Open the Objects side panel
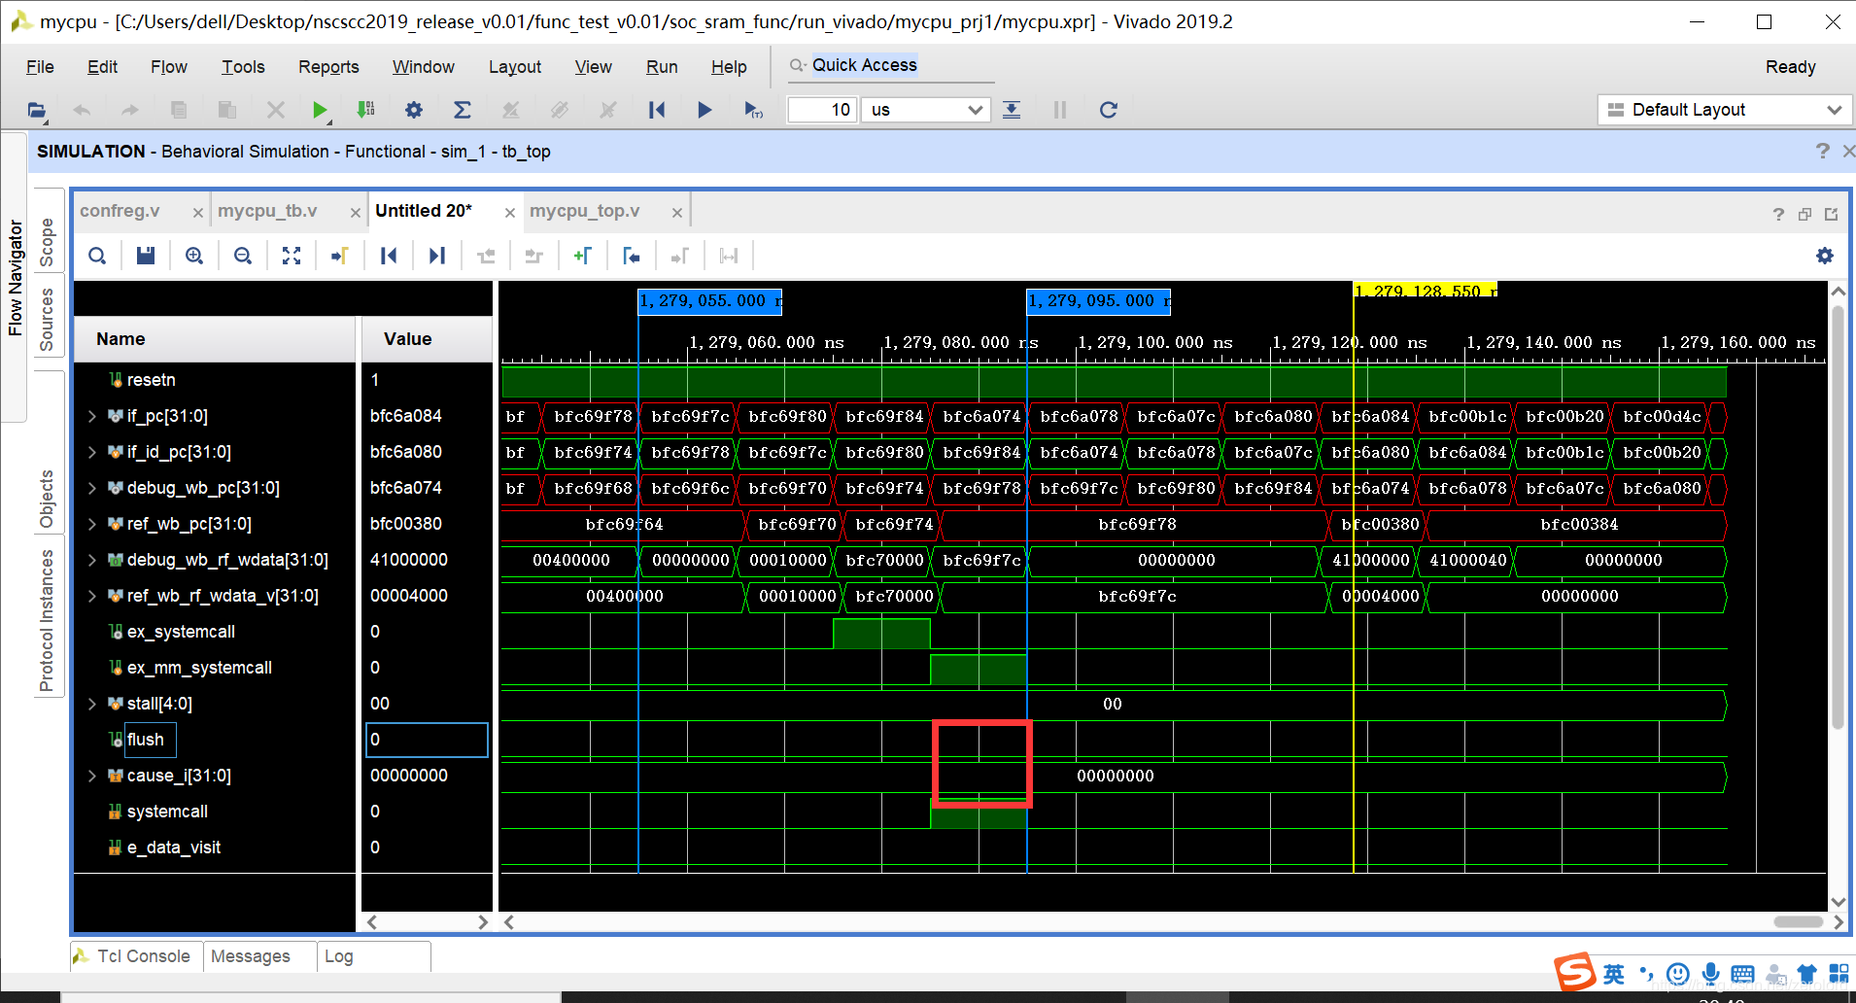1856x1003 pixels. pyautogui.click(x=48, y=499)
